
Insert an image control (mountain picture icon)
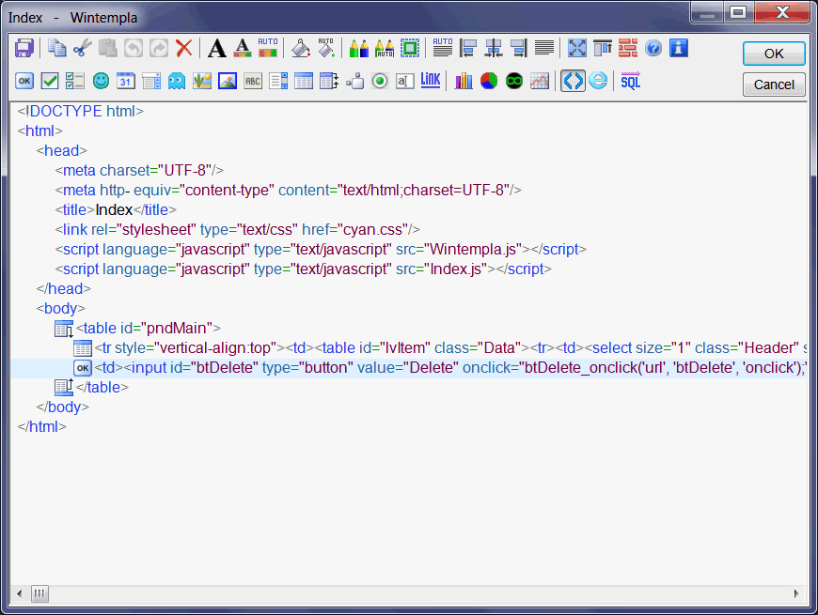(228, 81)
